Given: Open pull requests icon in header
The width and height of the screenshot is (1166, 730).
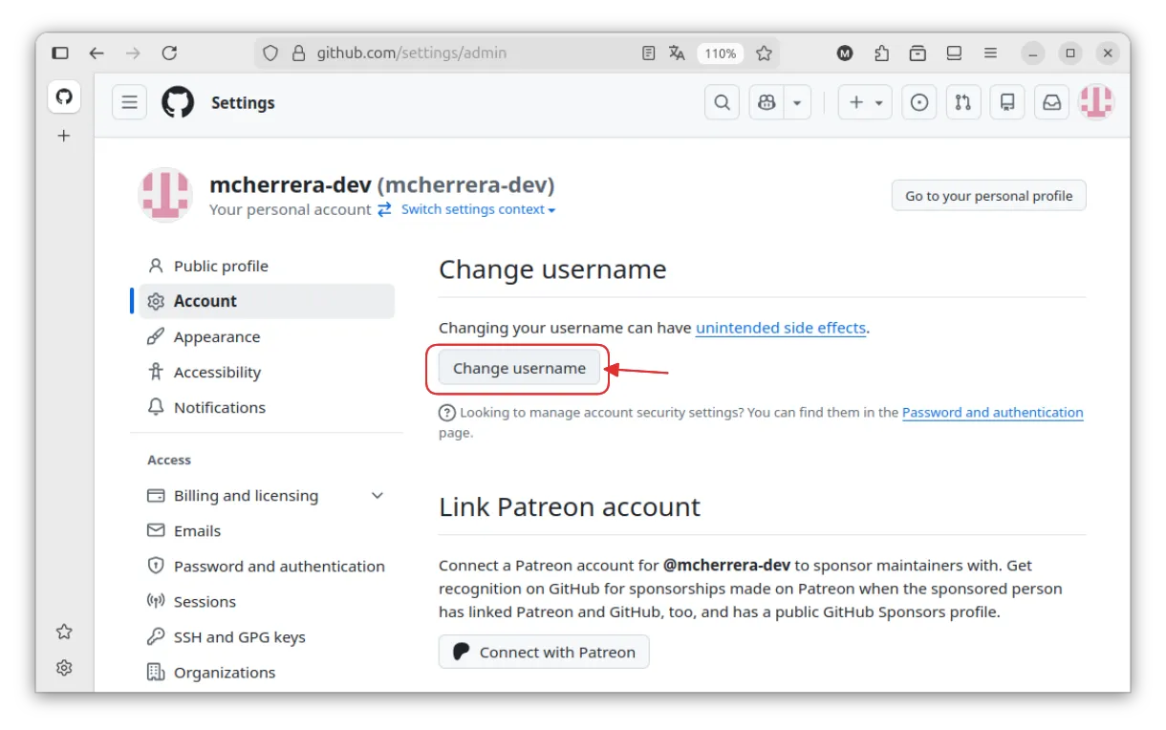Looking at the screenshot, I should coord(963,102).
